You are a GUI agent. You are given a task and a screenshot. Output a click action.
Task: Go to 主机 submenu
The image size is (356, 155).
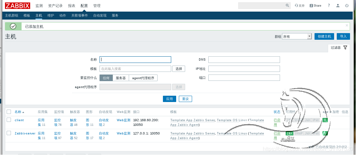pyautogui.click(x=39, y=16)
